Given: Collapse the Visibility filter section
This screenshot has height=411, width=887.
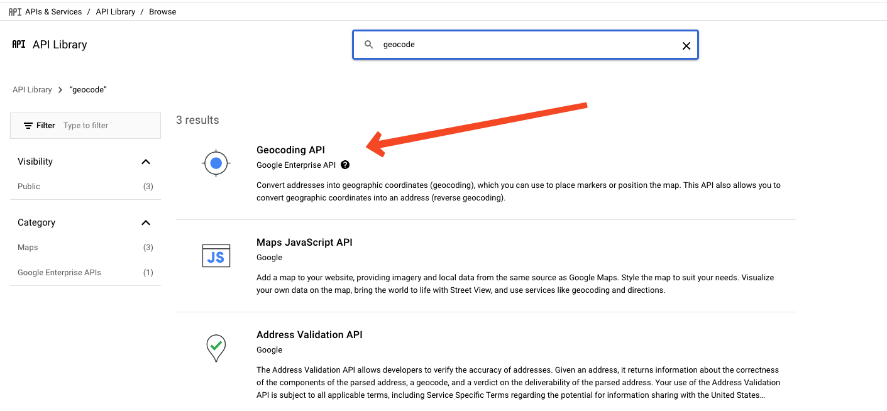Looking at the screenshot, I should [146, 162].
